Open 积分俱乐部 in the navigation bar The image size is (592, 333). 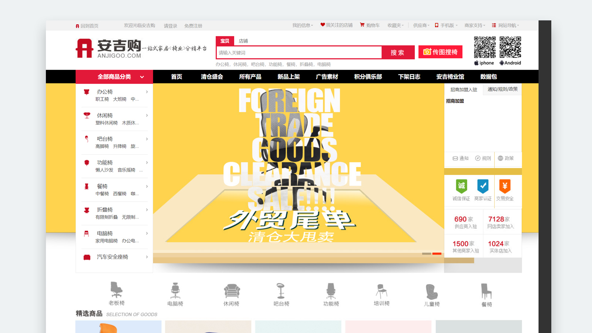[x=368, y=77]
